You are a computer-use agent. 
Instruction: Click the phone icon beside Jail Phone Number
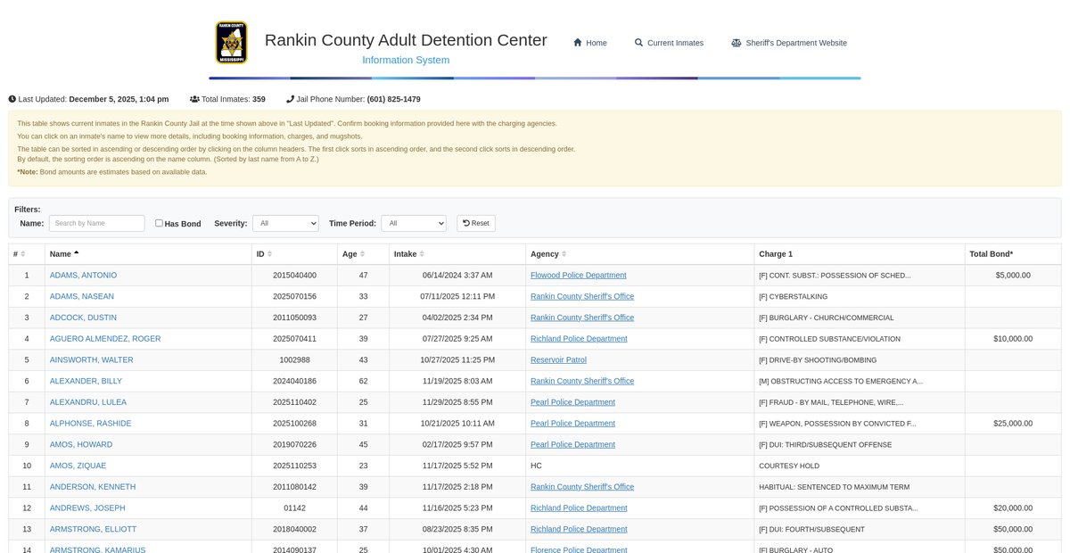click(x=290, y=99)
